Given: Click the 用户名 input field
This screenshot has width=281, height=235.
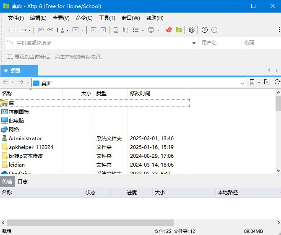Looking at the screenshot, I should (x=220, y=43).
